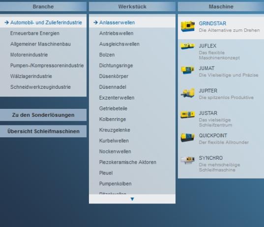Select Pleuel workpiece
The width and height of the screenshot is (264, 227).
click(x=106, y=173)
